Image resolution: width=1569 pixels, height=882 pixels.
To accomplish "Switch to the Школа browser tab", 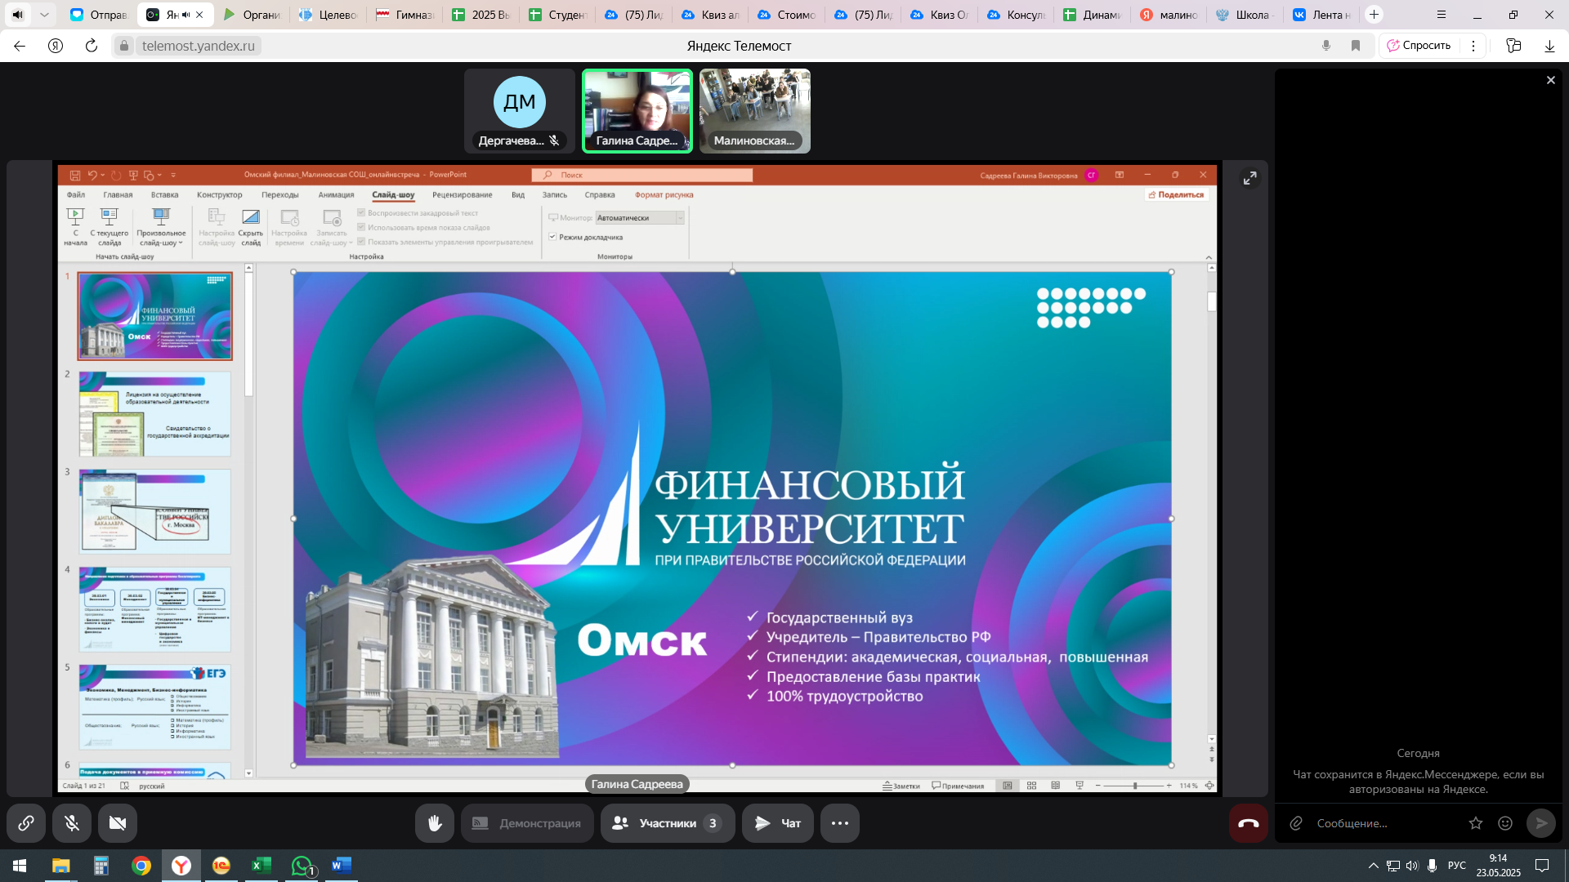I will click(1244, 15).
